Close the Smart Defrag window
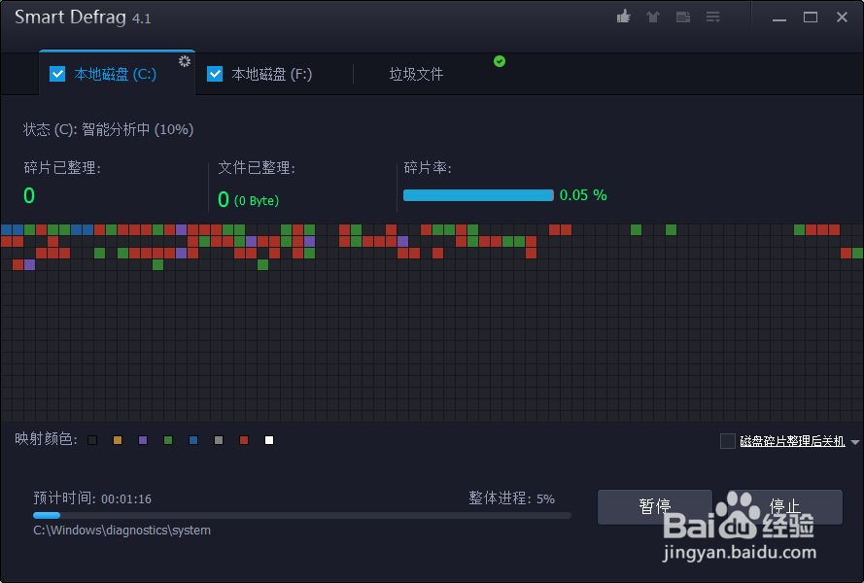Image resolution: width=864 pixels, height=583 pixels. pyautogui.click(x=842, y=17)
